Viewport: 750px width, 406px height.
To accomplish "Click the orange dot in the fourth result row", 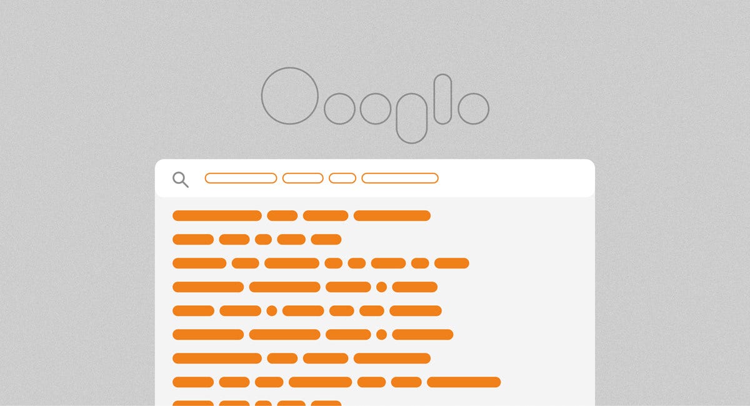I will click(x=381, y=287).
